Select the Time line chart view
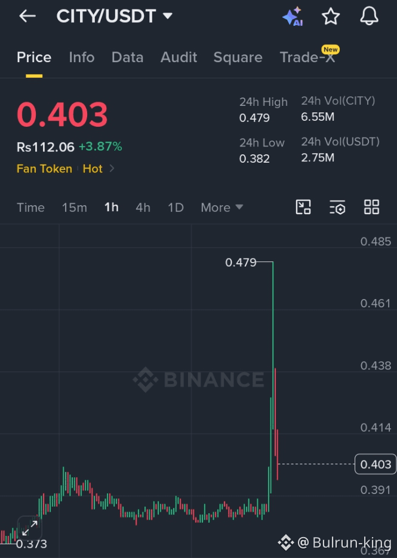This screenshot has height=558, width=397. 30,208
